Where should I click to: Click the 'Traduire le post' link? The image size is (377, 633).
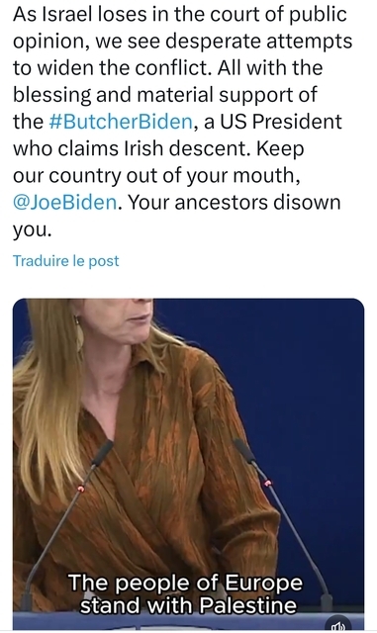pos(66,261)
